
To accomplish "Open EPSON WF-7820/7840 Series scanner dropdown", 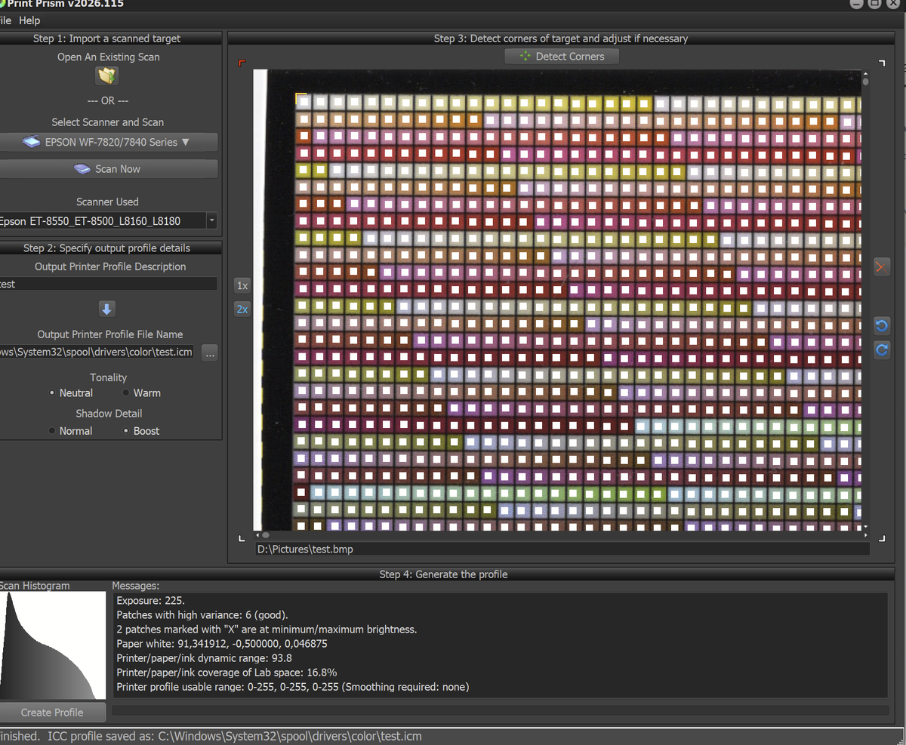I will [x=107, y=142].
